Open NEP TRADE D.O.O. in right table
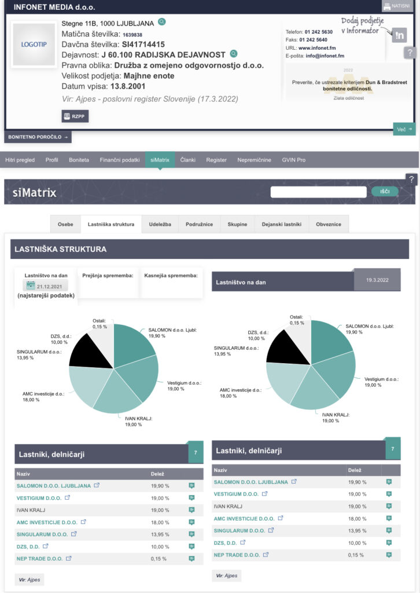This screenshot has width=420, height=593. (237, 555)
